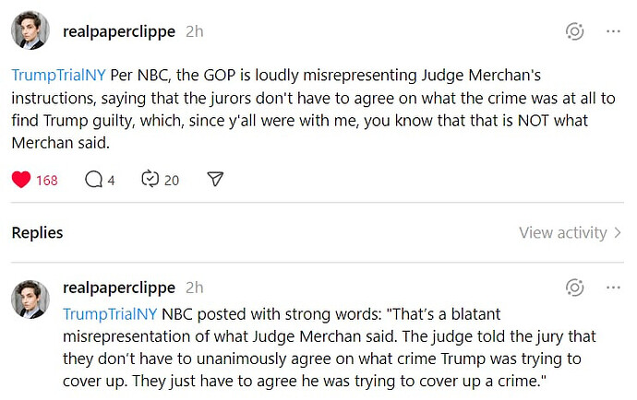The width and height of the screenshot is (637, 400).
Task: Share post with the paper plane icon
Action: point(215,180)
